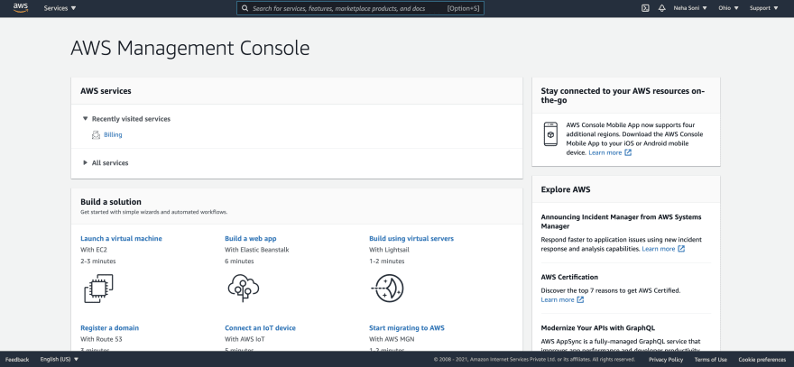This screenshot has width=794, height=367.
Task: Click the EC2 virtual machine chip icon
Action: pos(98,289)
